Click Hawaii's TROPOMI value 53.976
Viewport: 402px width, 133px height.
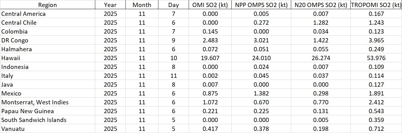click(376, 58)
